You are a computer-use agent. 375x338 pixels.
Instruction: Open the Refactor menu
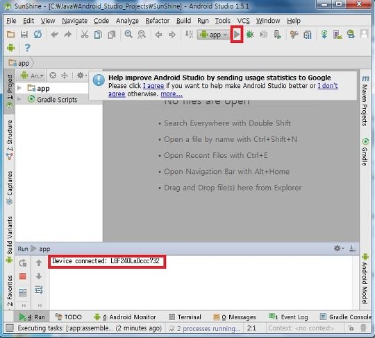point(158,21)
